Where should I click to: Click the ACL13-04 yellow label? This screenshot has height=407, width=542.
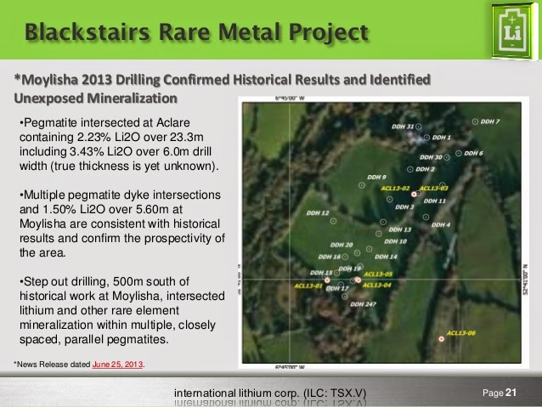point(377,285)
